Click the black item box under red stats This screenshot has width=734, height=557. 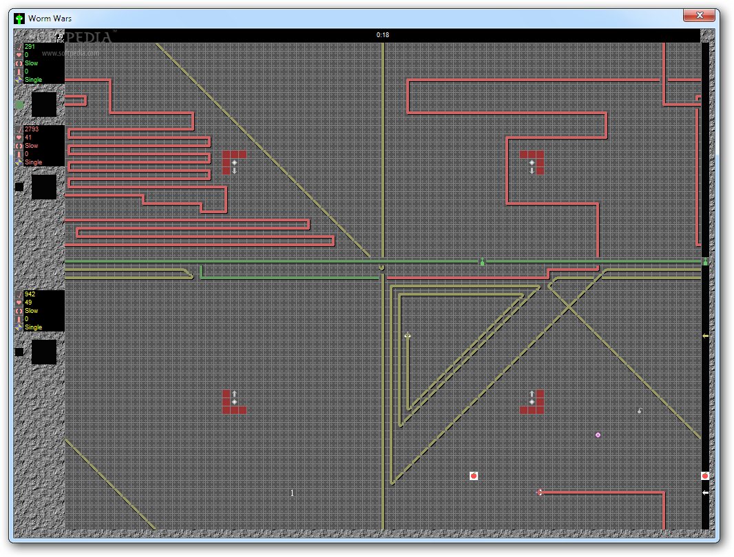(44, 187)
